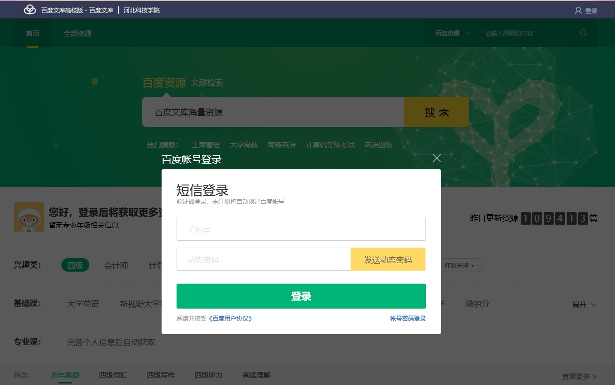The height and width of the screenshot is (385, 615).
Task: Click hot search term 商务英语
Action: pos(282,145)
